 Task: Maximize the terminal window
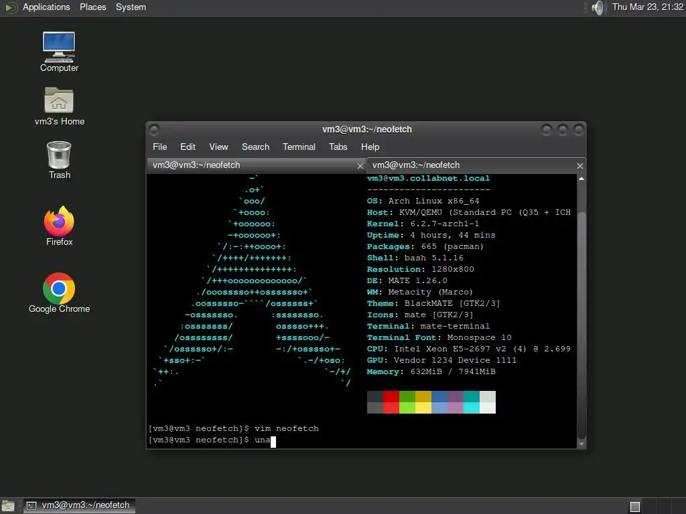(x=563, y=129)
